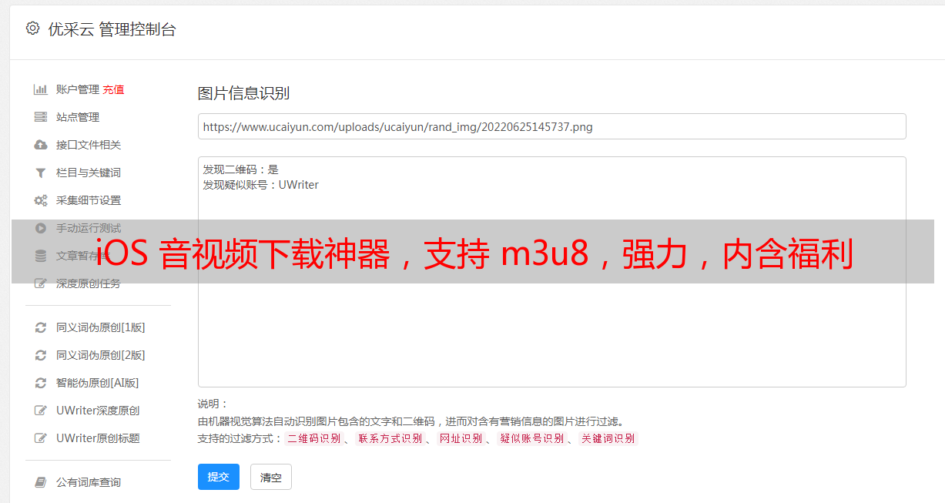Open the red 充值 recharge link
The image size is (945, 503).
pos(113,89)
